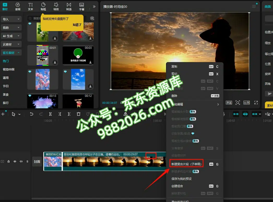Open the 转场 (Transitions) panel
Screen dimensions: 273x202
(69, 7)
